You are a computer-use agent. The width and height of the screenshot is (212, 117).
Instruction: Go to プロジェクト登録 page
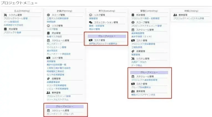[12, 32]
